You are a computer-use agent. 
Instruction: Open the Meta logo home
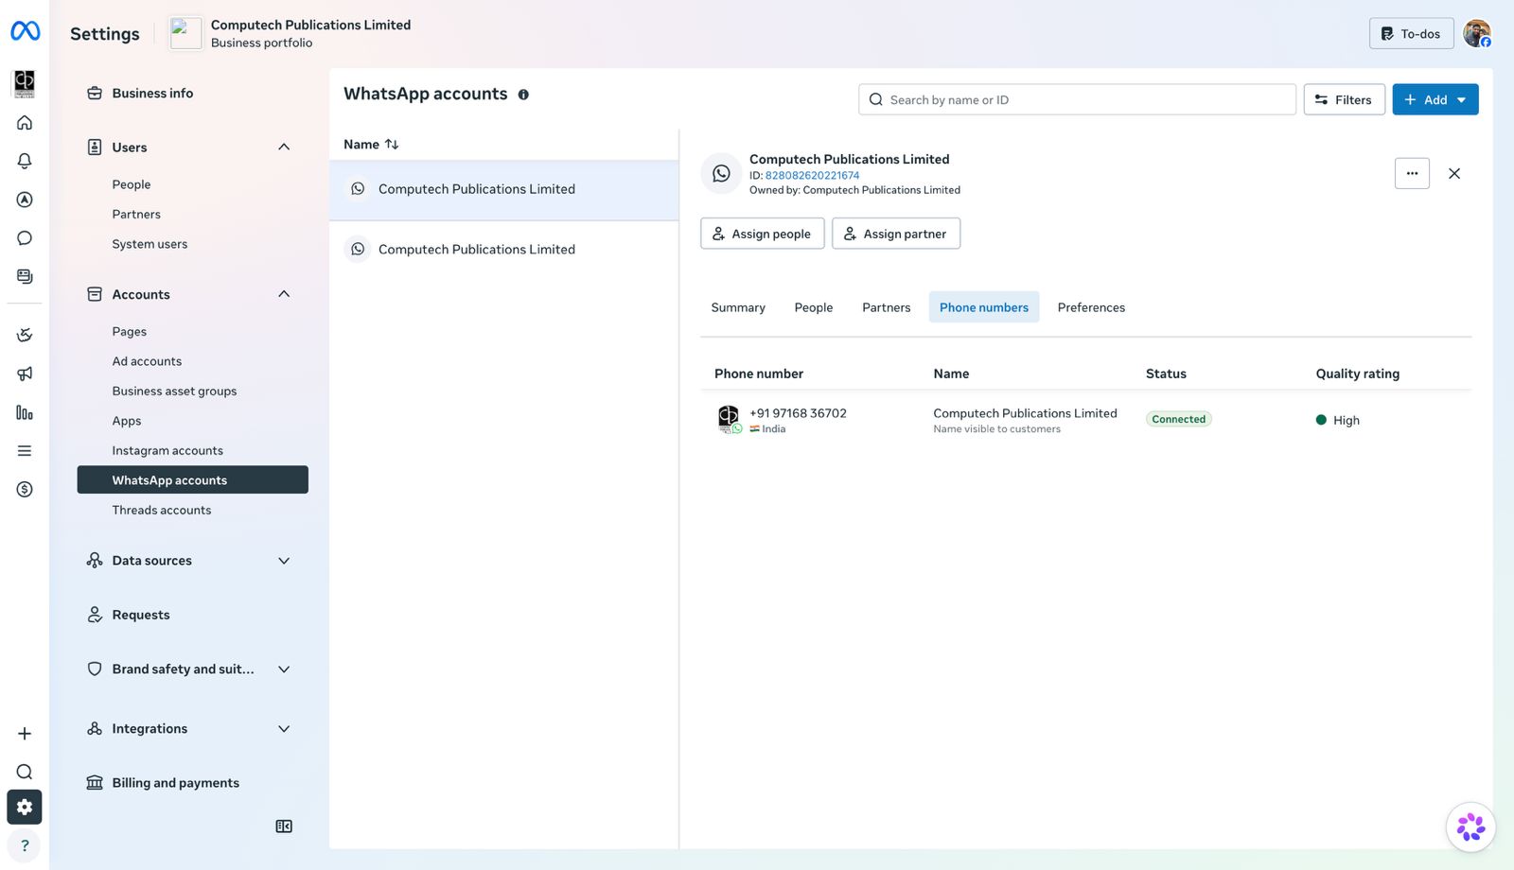tap(25, 31)
